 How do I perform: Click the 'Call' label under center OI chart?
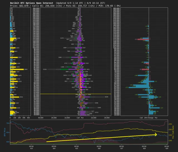[78, 118]
